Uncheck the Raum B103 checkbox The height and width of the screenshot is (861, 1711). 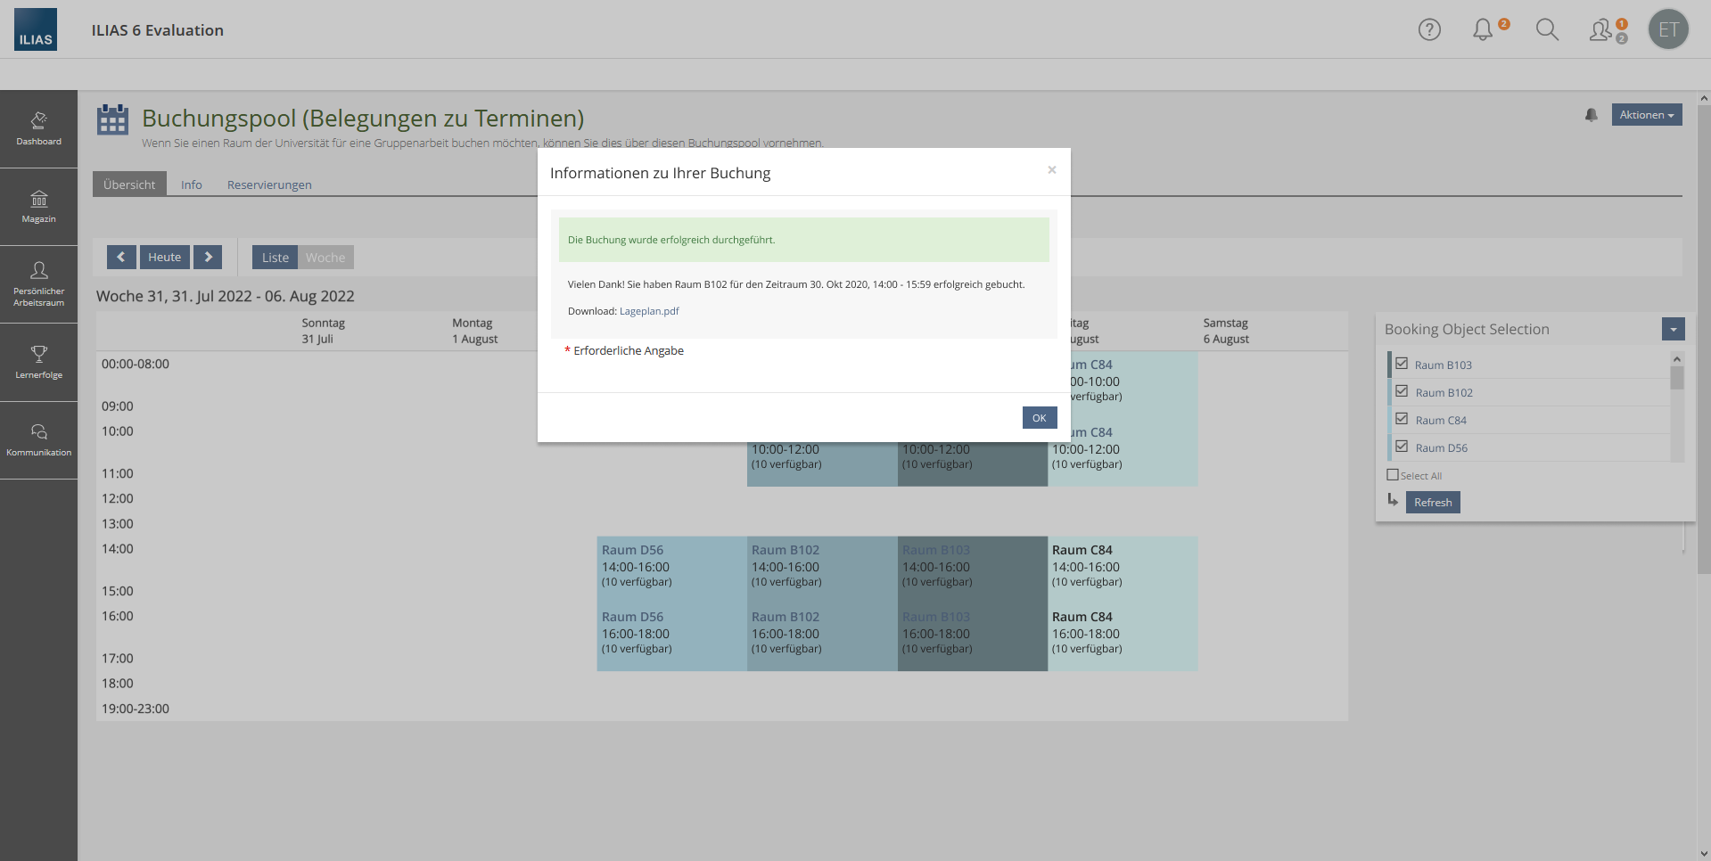[x=1402, y=364]
